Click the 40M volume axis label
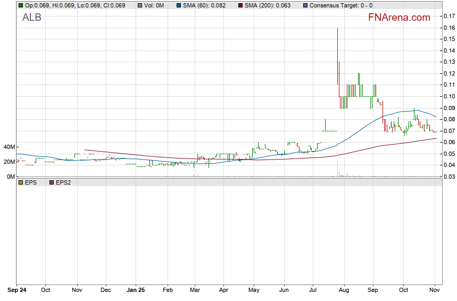457x301 pixels. point(8,147)
